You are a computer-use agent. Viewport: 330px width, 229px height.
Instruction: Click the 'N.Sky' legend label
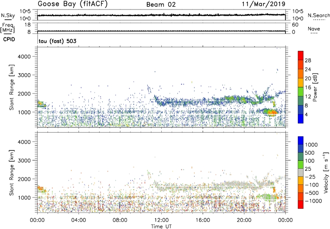pos(8,15)
